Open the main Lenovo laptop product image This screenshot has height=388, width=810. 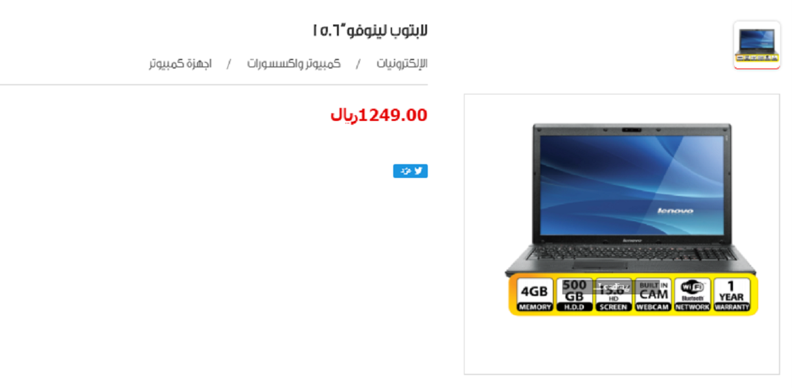click(x=621, y=233)
